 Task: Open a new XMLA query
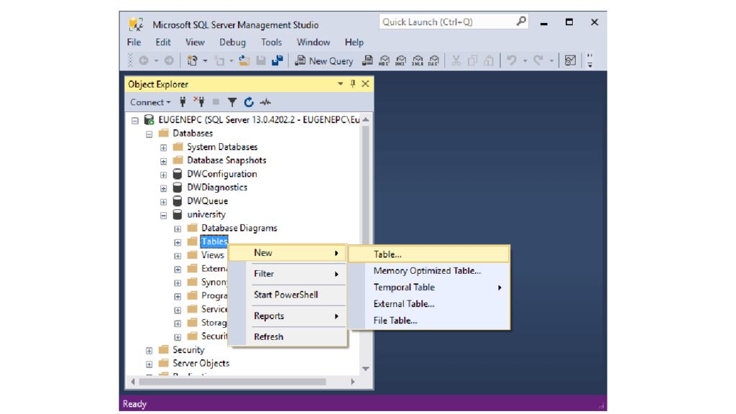click(418, 60)
